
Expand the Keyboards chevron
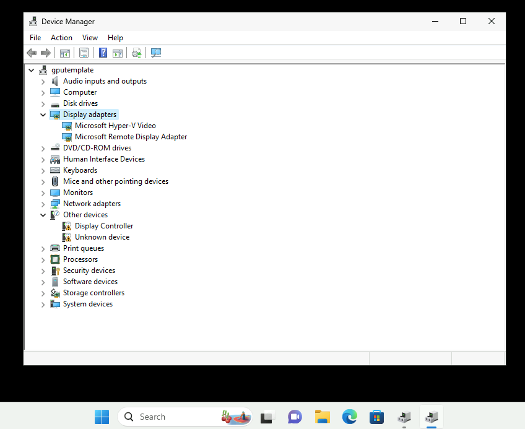[x=43, y=171]
